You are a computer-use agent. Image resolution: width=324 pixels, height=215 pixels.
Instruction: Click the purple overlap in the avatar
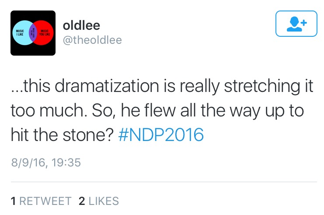[x=32, y=33]
